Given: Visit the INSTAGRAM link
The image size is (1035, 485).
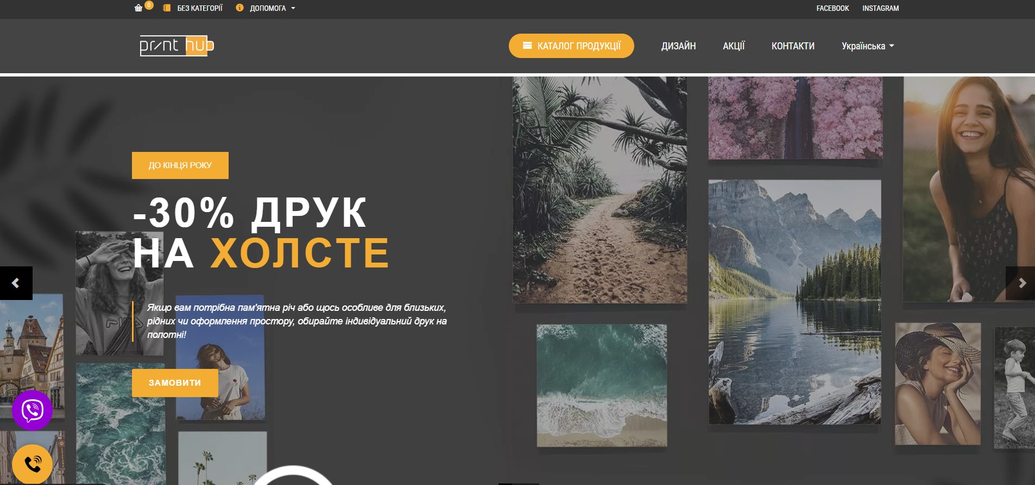Looking at the screenshot, I should pyautogui.click(x=880, y=8).
